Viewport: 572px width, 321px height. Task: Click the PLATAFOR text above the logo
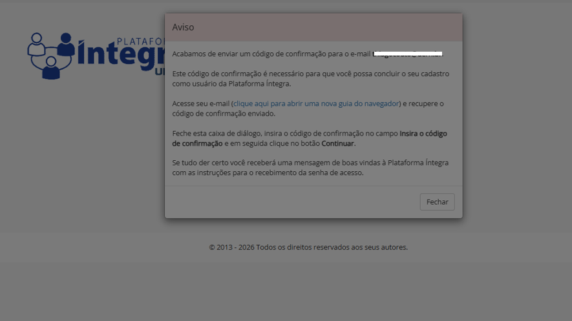141,41
